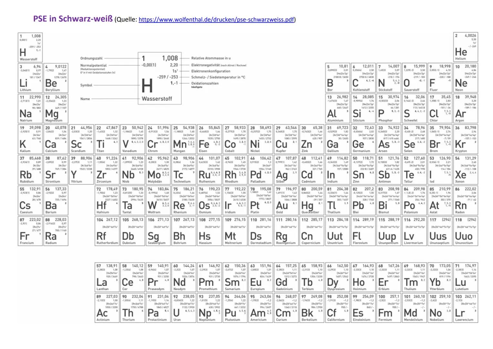This screenshot has height=349, width=493.
Task: Select the Kohlenstoff (C) cell
Action: coord(363,78)
